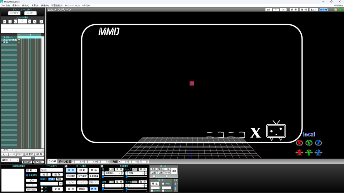The height and width of the screenshot is (193, 344).
Task: Click the magnifier zoom icon in the viewport
Action: click(335, 10)
